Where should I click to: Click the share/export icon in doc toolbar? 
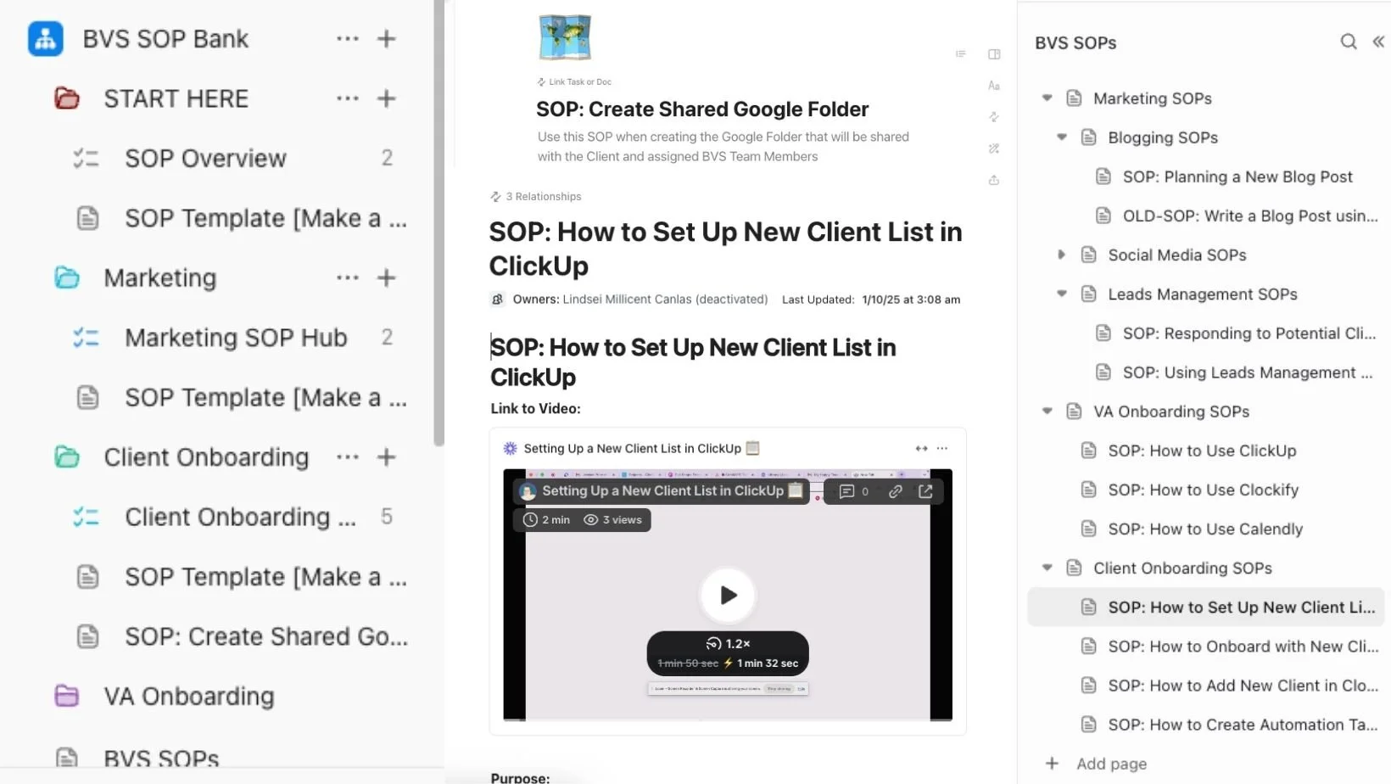[994, 180]
